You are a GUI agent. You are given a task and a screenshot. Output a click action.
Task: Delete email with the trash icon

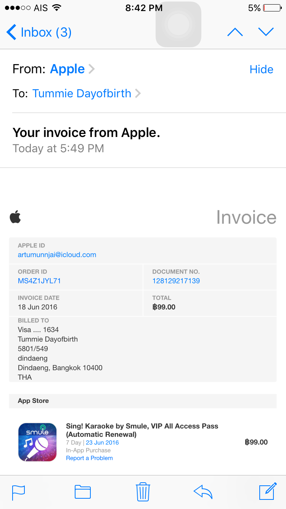(143, 491)
